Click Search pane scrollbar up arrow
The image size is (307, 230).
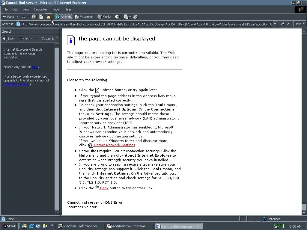(x=57, y=46)
